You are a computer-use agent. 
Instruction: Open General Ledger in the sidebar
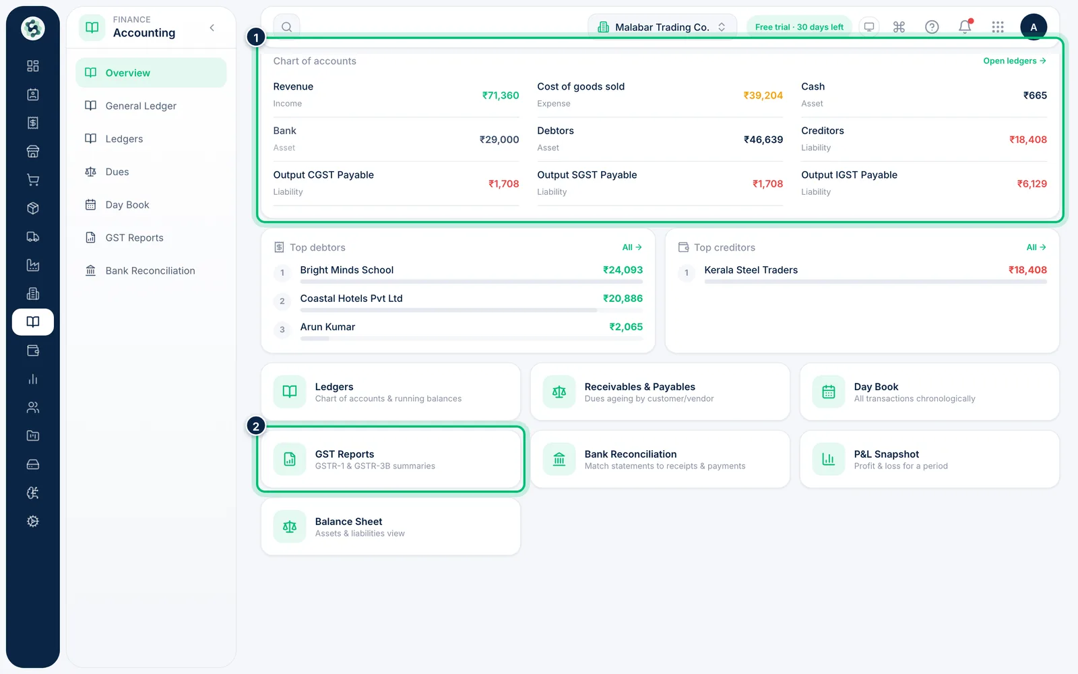point(151,106)
